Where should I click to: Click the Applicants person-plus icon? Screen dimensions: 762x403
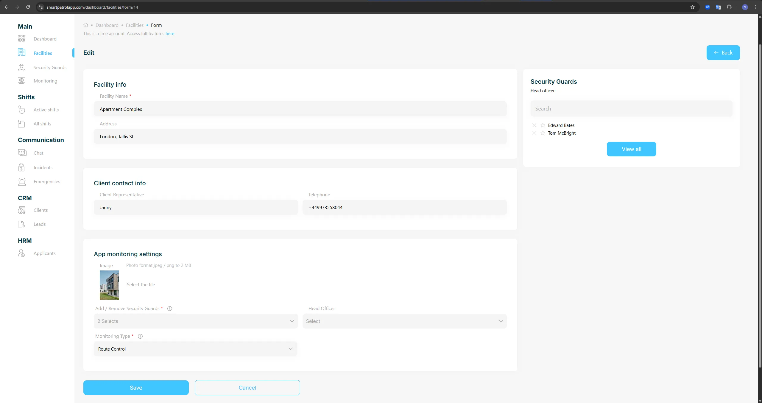pos(21,253)
